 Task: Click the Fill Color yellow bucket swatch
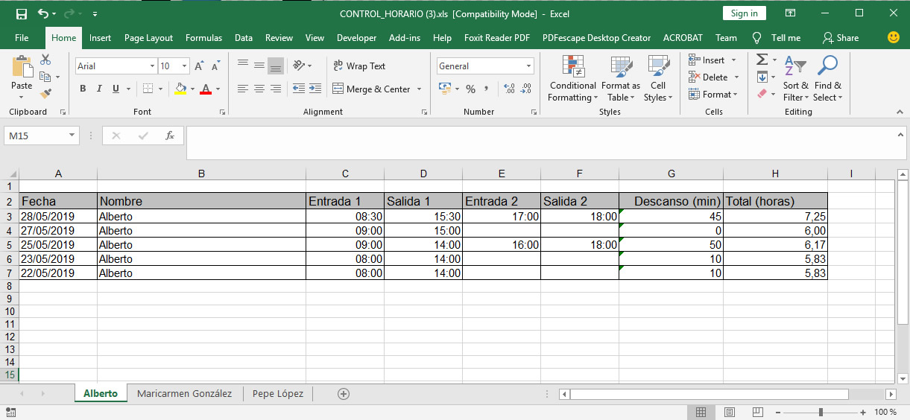pyautogui.click(x=180, y=89)
